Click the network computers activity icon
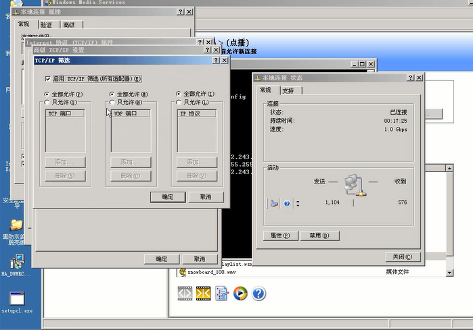473x330 pixels. [355, 185]
